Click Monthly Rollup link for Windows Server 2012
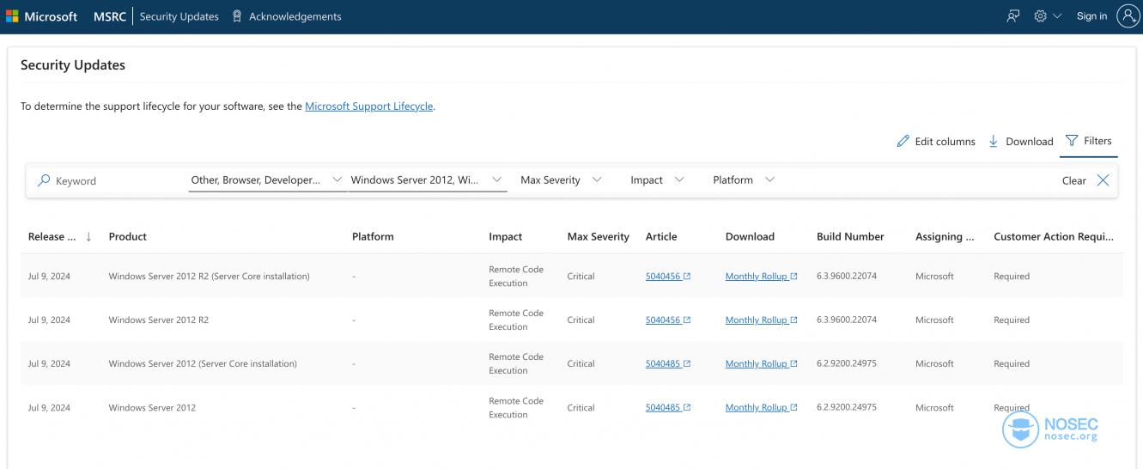The width and height of the screenshot is (1143, 469). (x=756, y=407)
